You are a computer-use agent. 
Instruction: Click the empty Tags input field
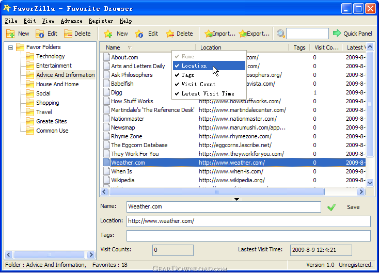(248, 236)
